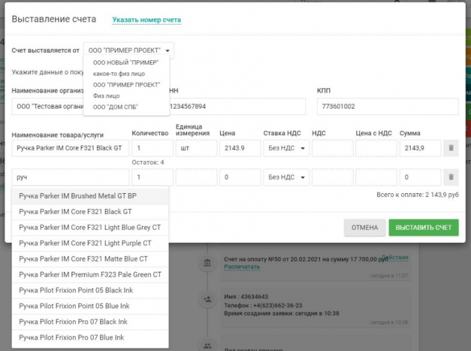Open the 'ООО "ПРИМЕР ПРОЕКТ"' issuer dropdown
Viewport: 471px width, 351px height.
click(x=129, y=50)
